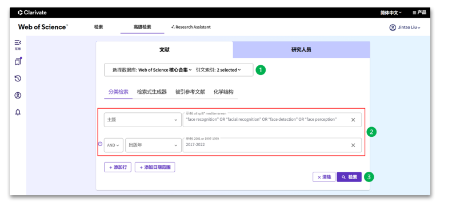The height and width of the screenshot is (217, 452).
Task: Expand the 主题 field selector dropdown
Action: (143, 120)
